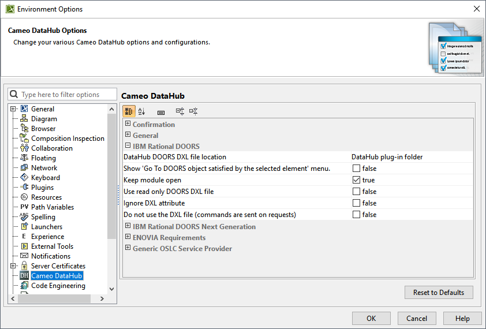
Task: Open the Code Engineering options page
Action: [58, 286]
